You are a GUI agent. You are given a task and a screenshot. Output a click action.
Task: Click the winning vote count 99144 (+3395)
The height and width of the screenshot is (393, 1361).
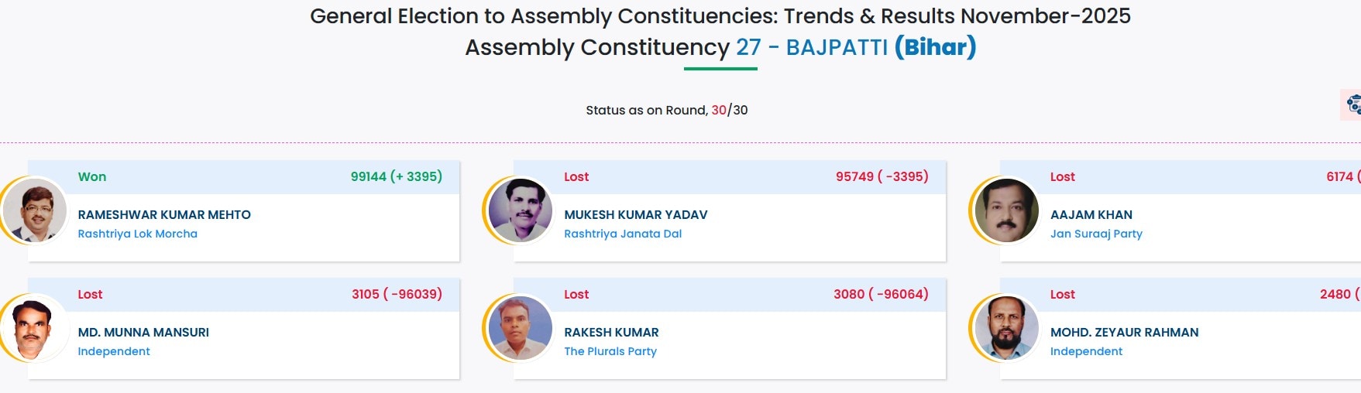point(396,177)
